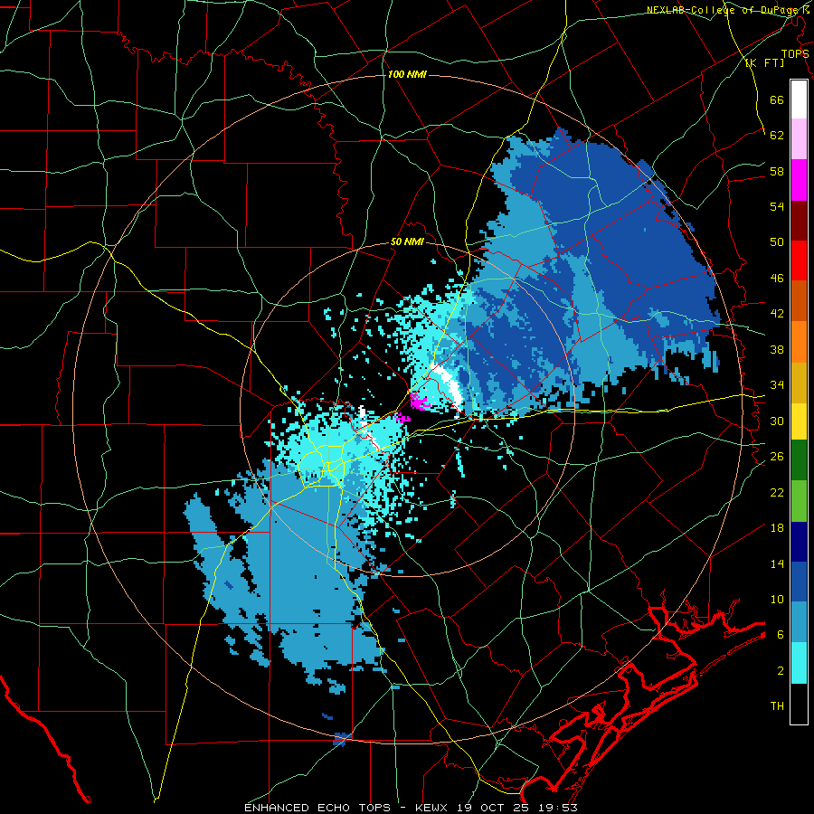Click the 34 legend value

[777, 384]
